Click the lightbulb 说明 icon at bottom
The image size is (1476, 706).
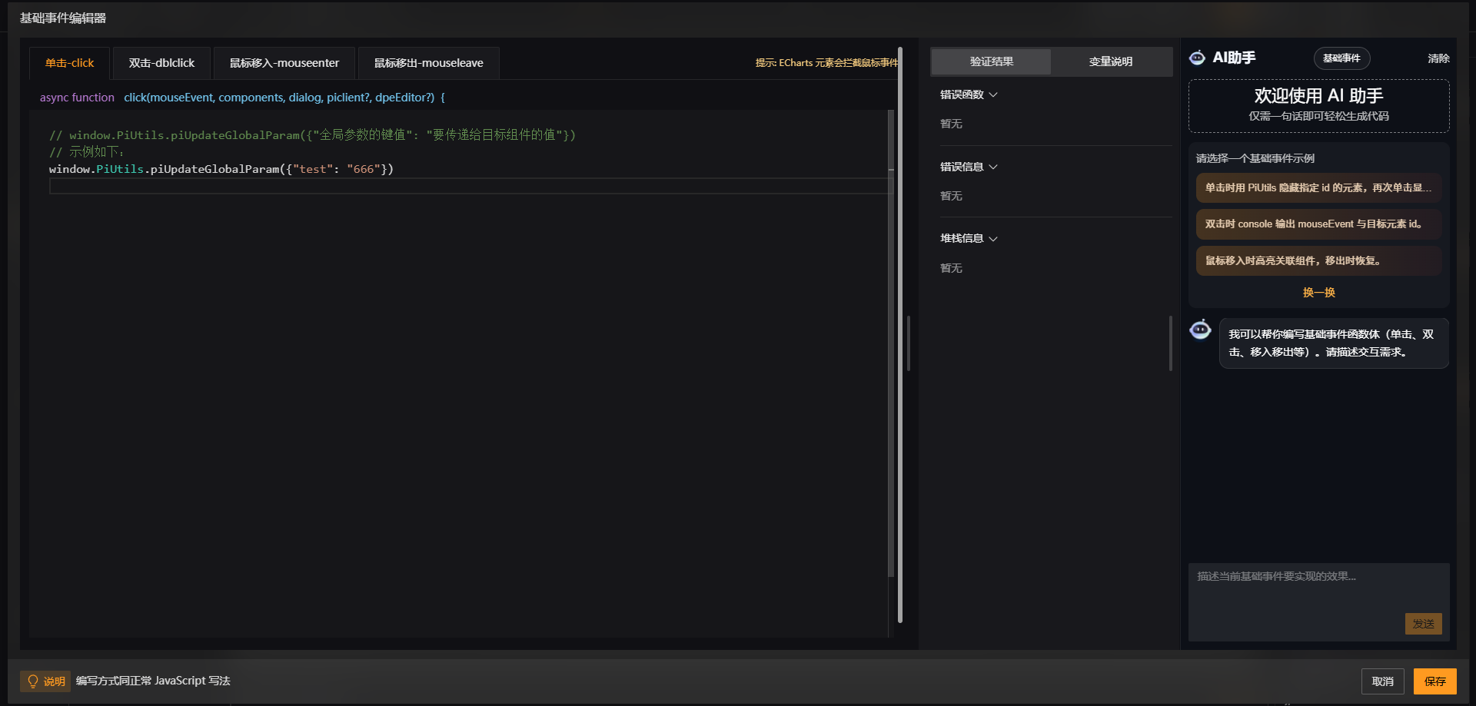(33, 681)
